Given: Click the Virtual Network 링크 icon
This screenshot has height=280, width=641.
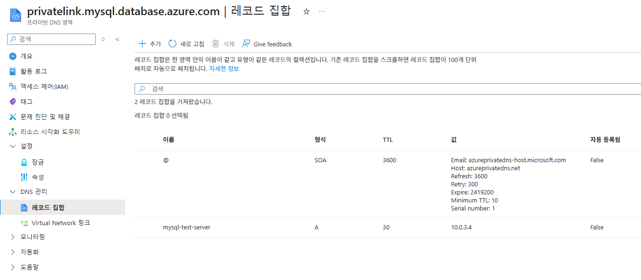Looking at the screenshot, I should pyautogui.click(x=24, y=223).
